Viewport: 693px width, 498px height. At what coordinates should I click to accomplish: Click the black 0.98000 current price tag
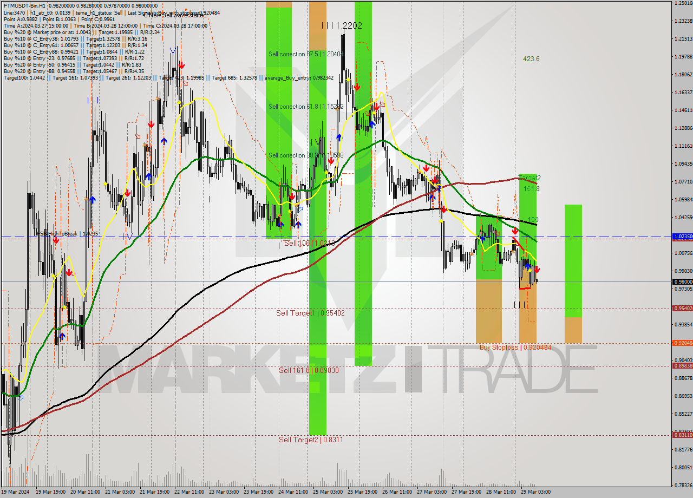[x=682, y=281]
